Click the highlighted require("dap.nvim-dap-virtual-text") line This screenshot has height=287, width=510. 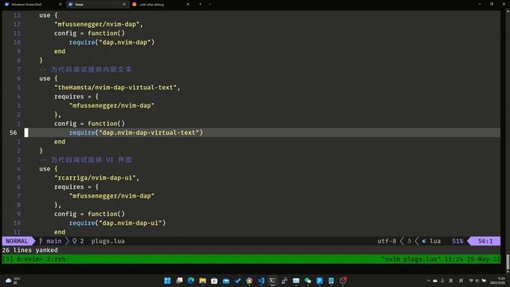tap(135, 132)
